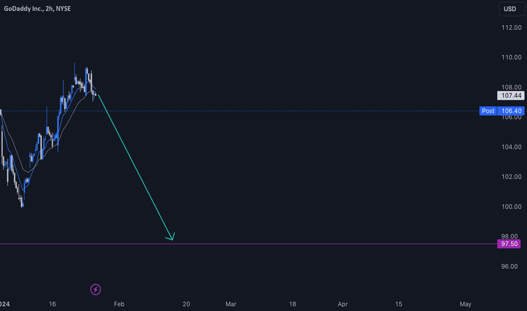Click the Apr date on time axis

coord(343,304)
